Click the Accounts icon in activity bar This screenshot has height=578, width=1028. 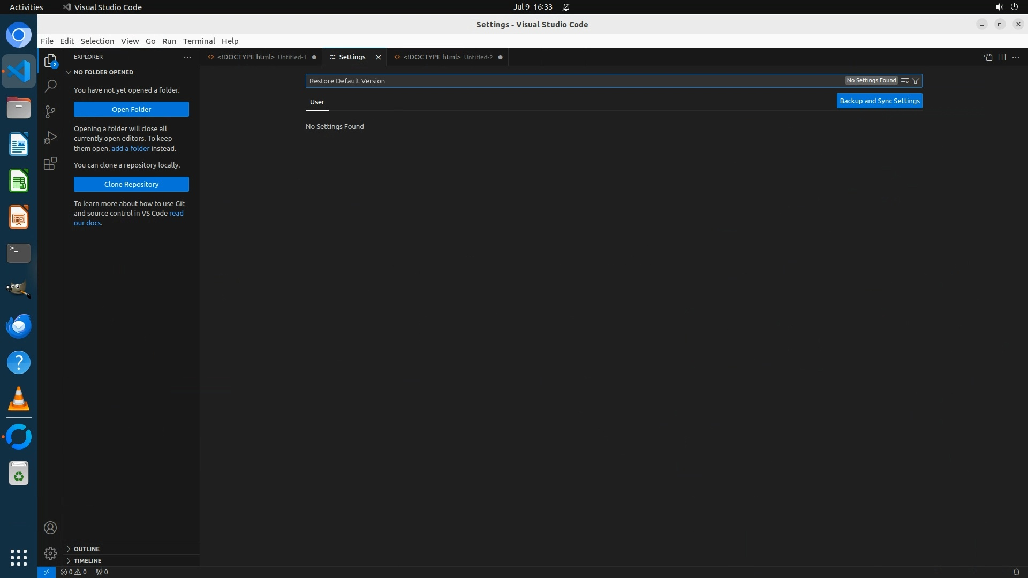click(x=50, y=528)
